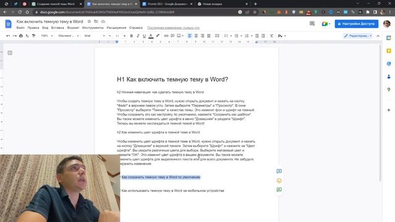Screen dimensions: 395x222
Task: Collapse the menus with up chevron
Action: [x=378, y=36]
